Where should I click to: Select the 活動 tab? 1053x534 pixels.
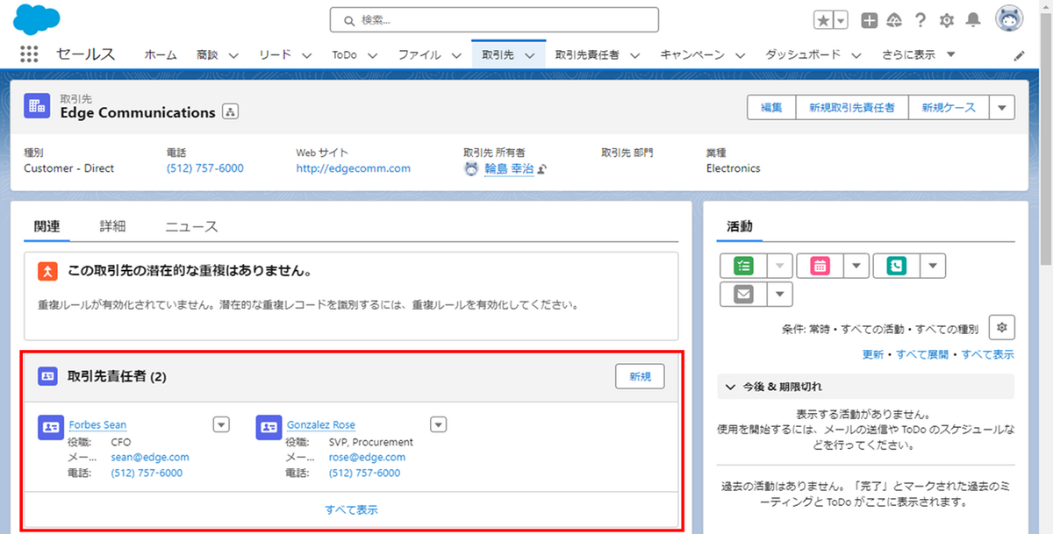coord(740,226)
